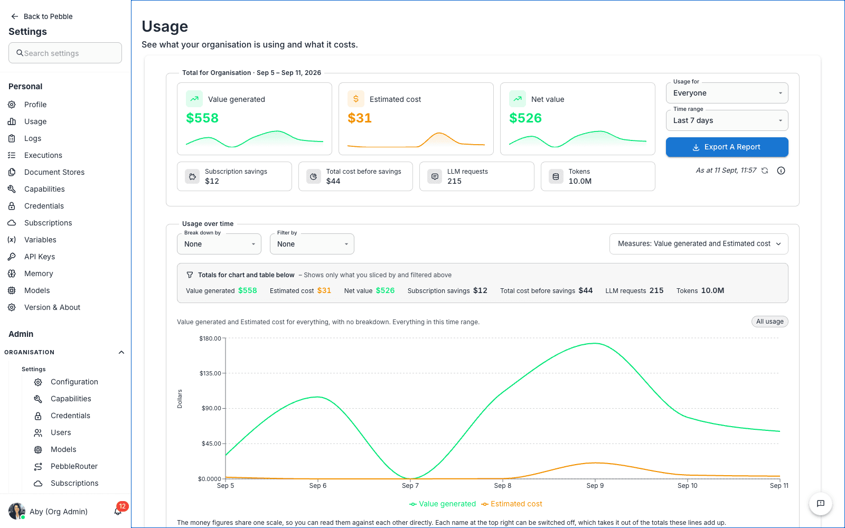Click the Memory brain icon
845x528 pixels.
point(12,274)
